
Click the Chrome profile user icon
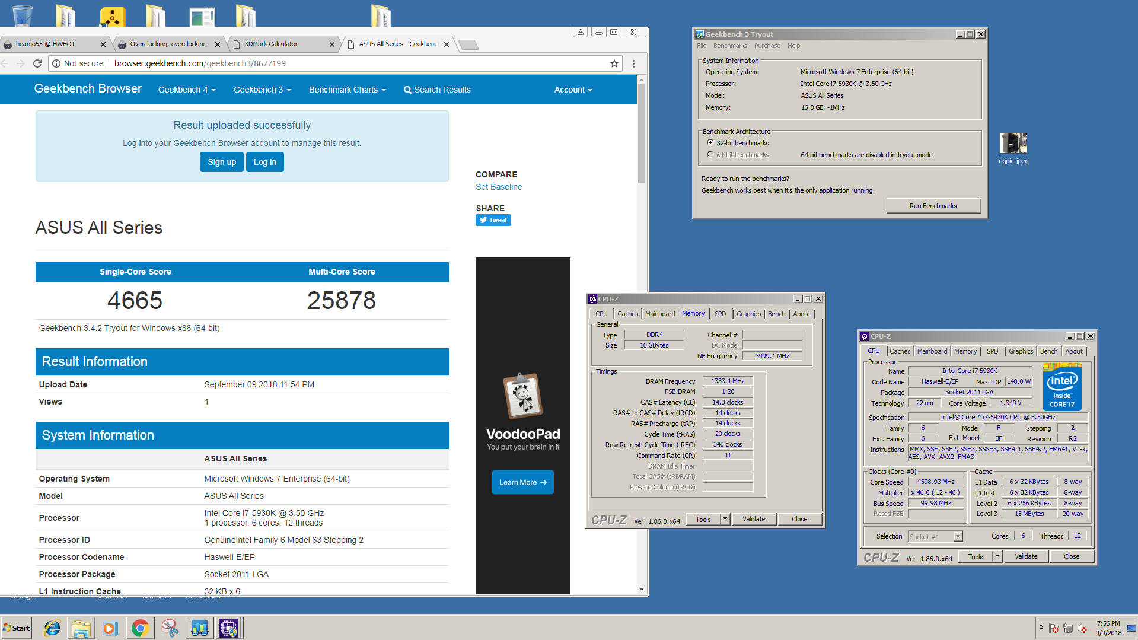tap(581, 32)
